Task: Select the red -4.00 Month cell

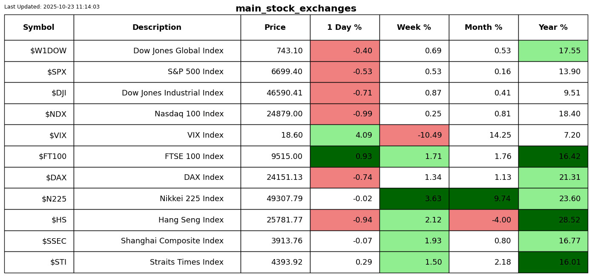Action: (x=483, y=220)
